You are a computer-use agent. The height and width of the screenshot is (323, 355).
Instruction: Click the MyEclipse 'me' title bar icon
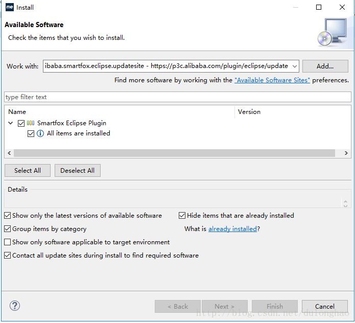click(x=10, y=7)
